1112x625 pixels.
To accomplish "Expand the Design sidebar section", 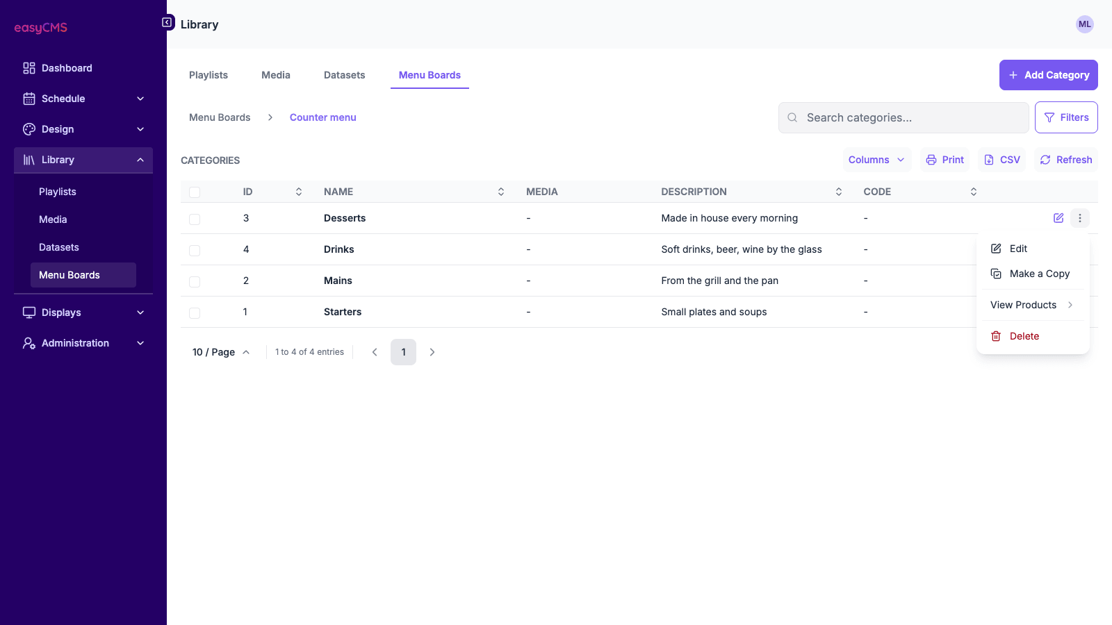I will point(83,129).
